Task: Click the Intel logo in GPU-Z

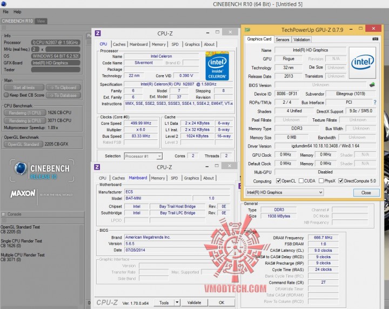Action: 362,62
